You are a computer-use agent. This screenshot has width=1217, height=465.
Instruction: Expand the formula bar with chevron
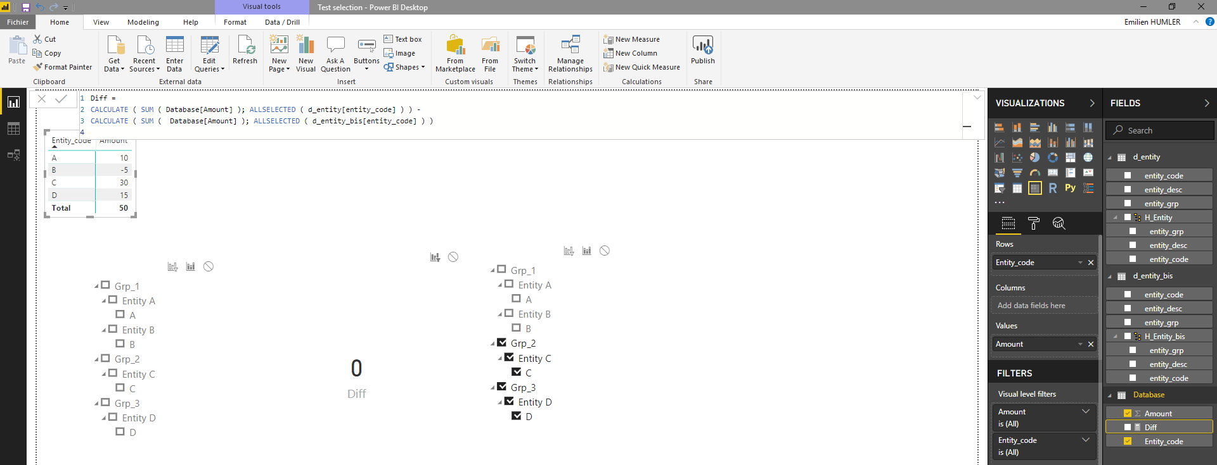pos(977,97)
